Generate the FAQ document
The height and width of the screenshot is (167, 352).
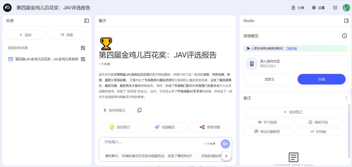[268, 132]
